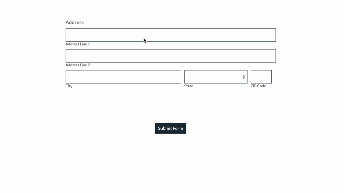Image resolution: width=344 pixels, height=193 pixels.
Task: Click the Address section heading
Action: [75, 22]
